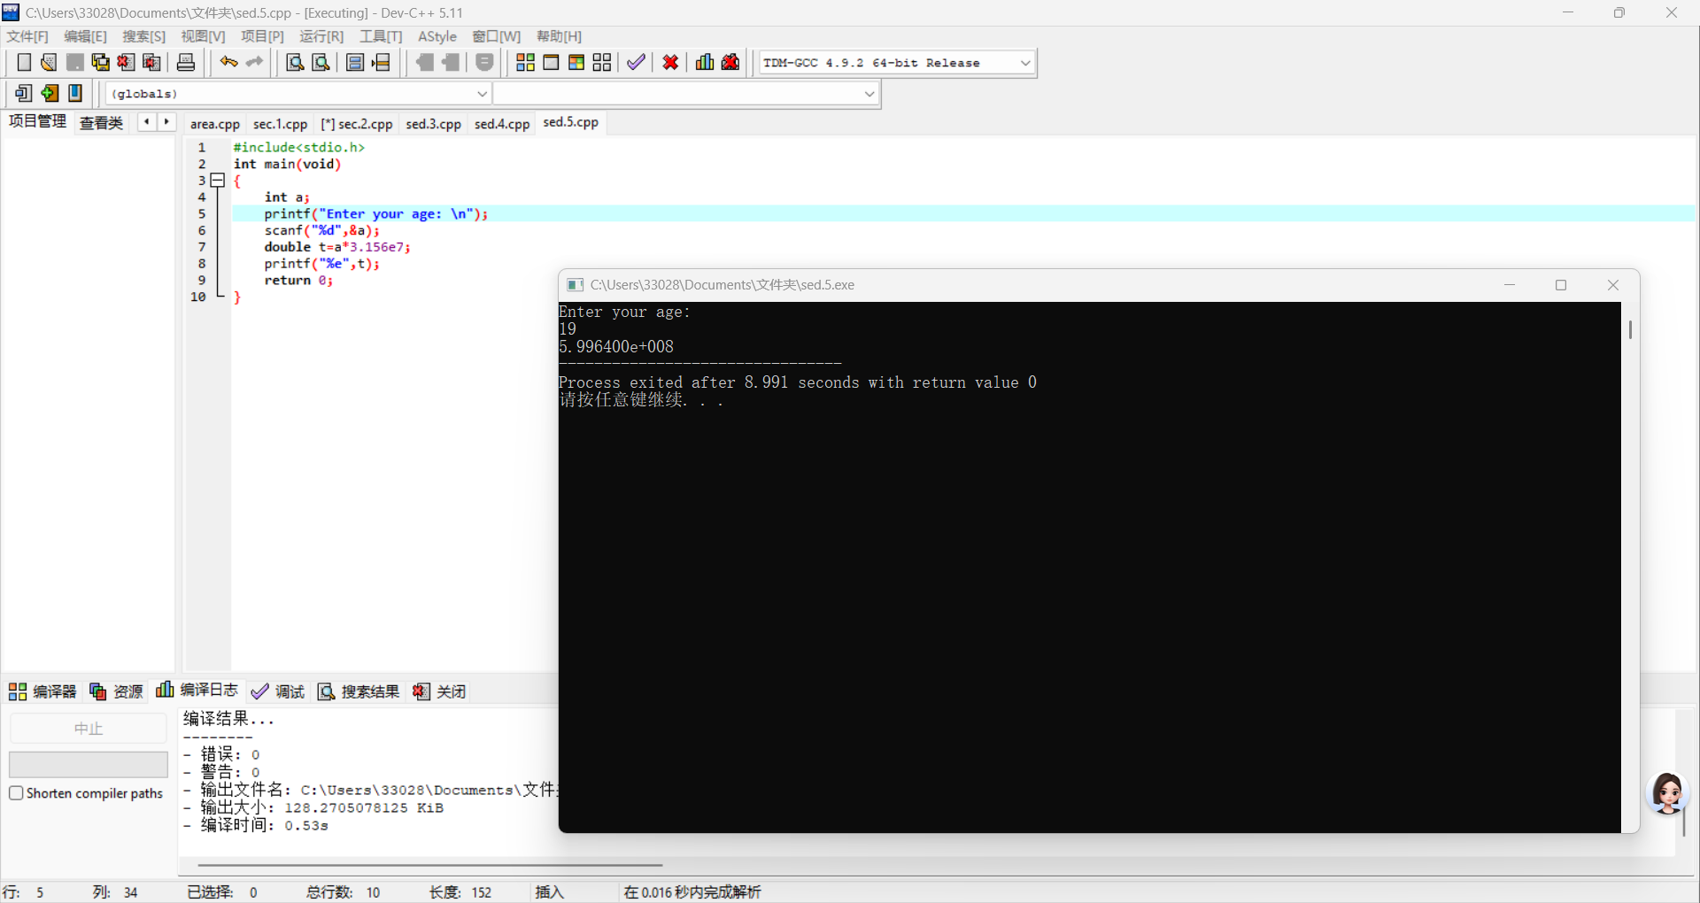This screenshot has height=903, width=1700.
Task: Open the 文件[F] menu
Action: (x=27, y=36)
